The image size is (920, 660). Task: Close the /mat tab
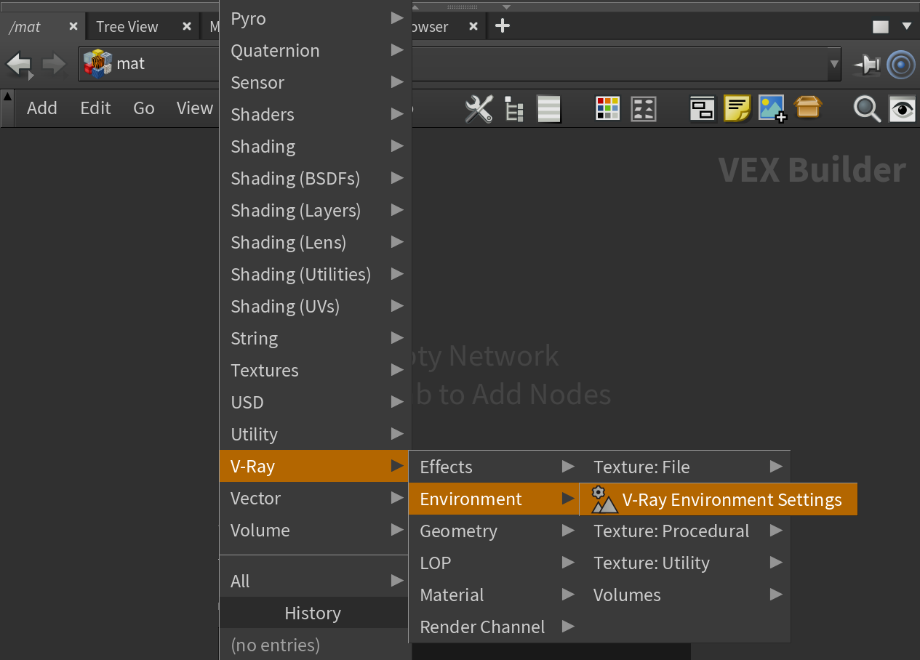point(73,26)
